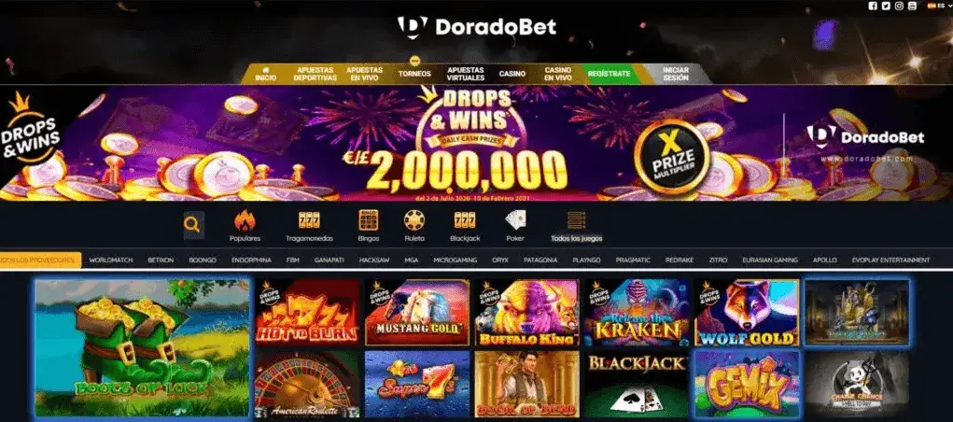Screen dimensions: 953x422
Task: Open the Casino en Vivo menu item
Action: coord(557,74)
